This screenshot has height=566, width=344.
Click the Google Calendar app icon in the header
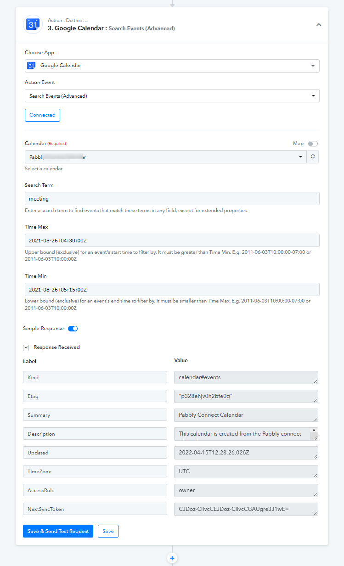[x=33, y=24]
